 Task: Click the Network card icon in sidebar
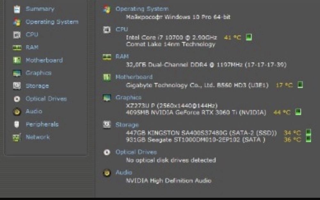click(17, 137)
